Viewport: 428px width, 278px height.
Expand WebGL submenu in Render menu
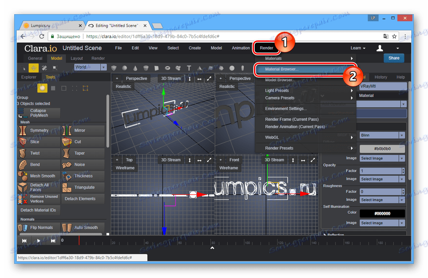(306, 137)
